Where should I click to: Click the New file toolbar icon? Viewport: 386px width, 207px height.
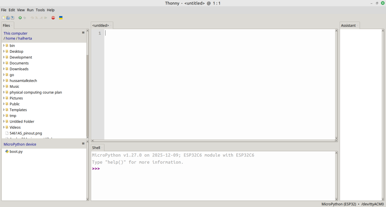click(4, 18)
